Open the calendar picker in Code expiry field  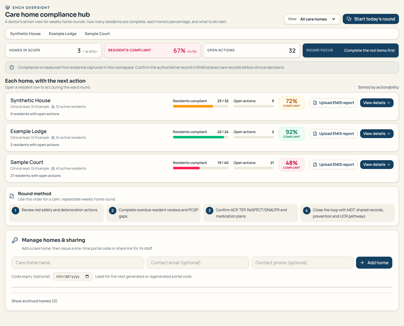87,277
